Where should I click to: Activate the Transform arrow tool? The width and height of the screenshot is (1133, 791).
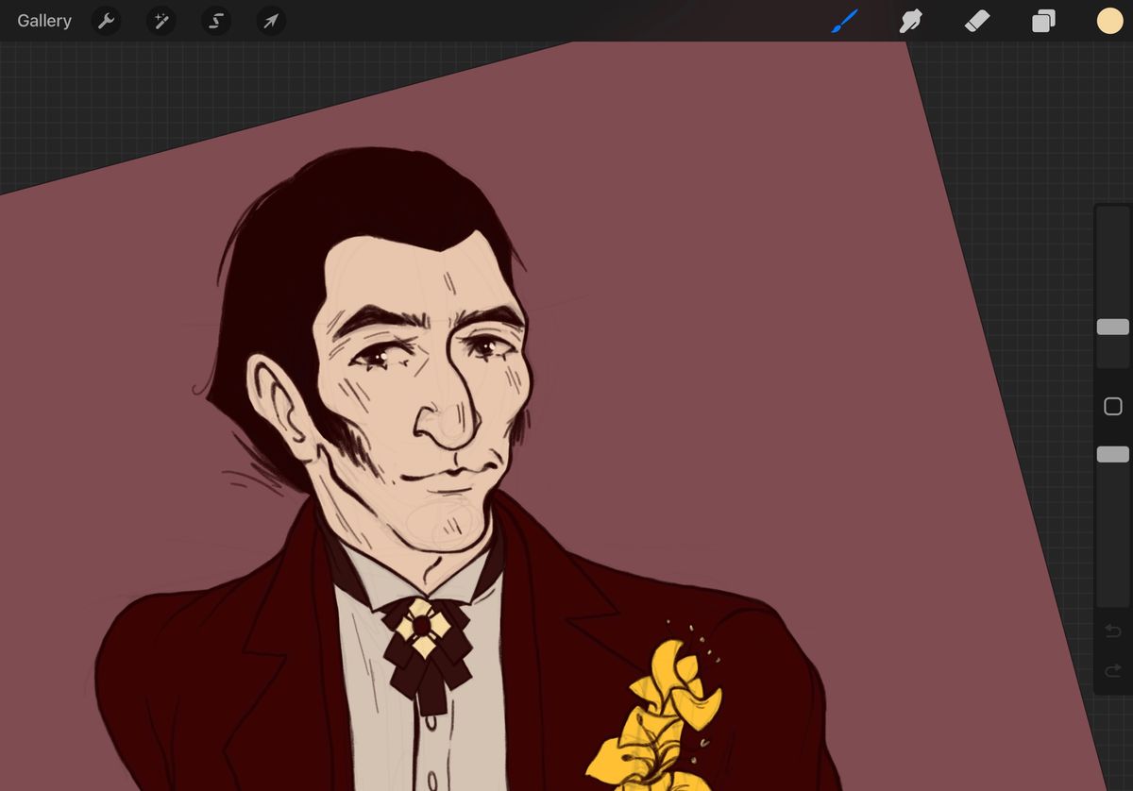271,21
